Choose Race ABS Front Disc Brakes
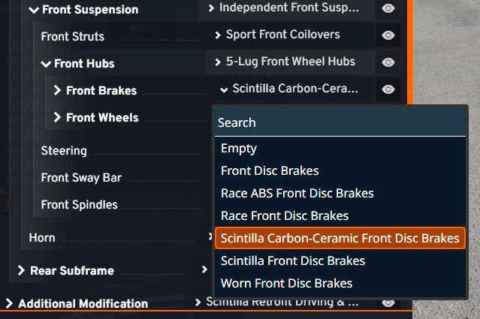Image resolution: width=480 pixels, height=319 pixels. pos(297,194)
